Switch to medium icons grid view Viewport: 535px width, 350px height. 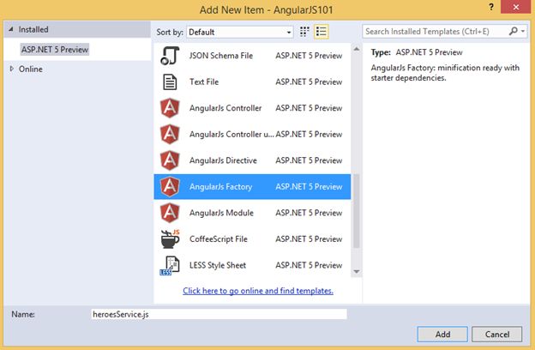(x=304, y=32)
